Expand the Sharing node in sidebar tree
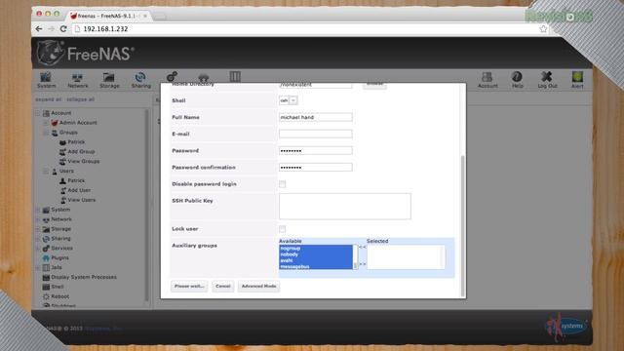The height and width of the screenshot is (351, 624). point(38,239)
